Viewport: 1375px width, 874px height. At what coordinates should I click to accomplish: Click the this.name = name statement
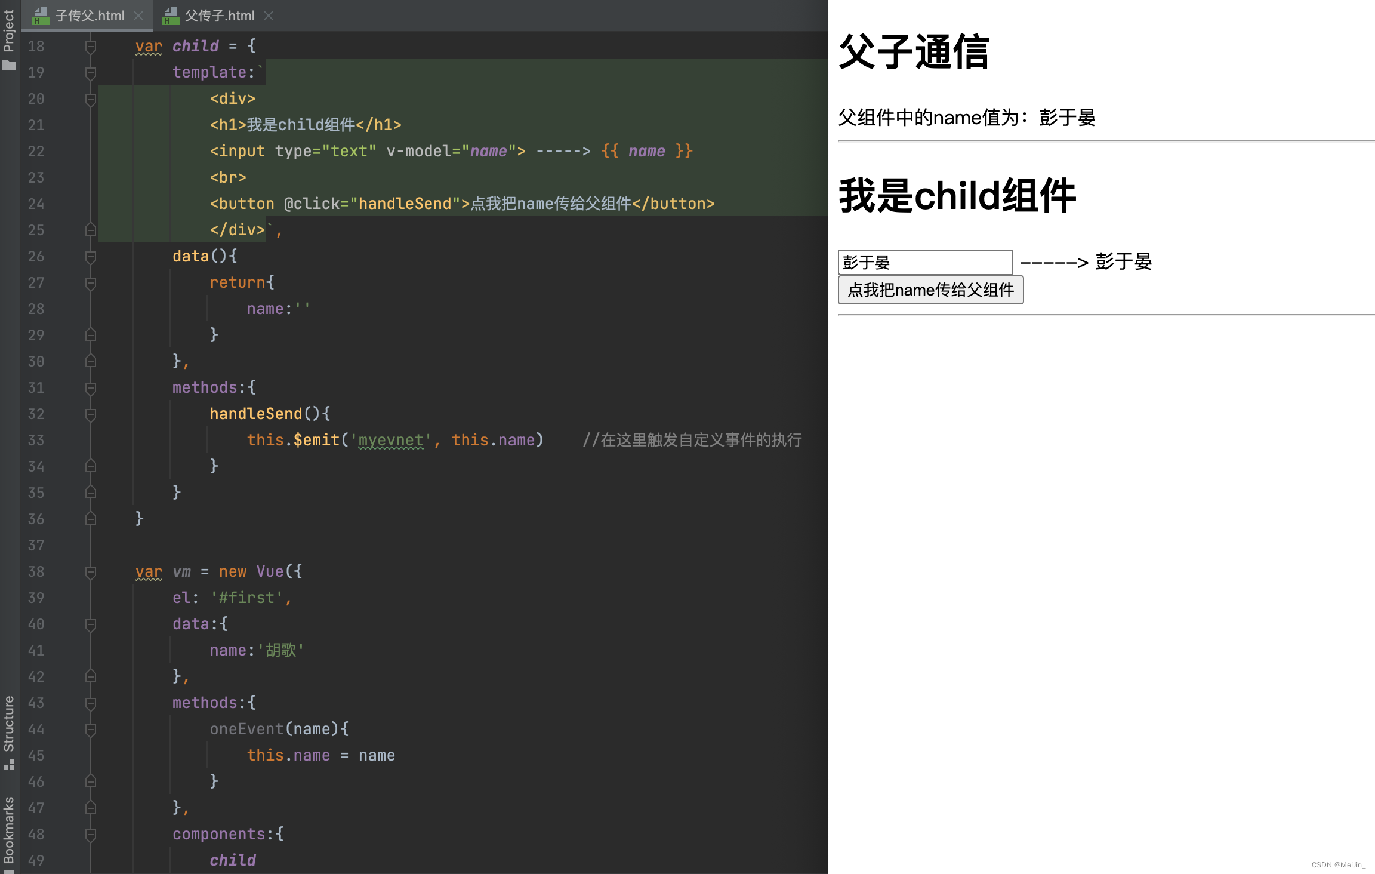pos(321,755)
